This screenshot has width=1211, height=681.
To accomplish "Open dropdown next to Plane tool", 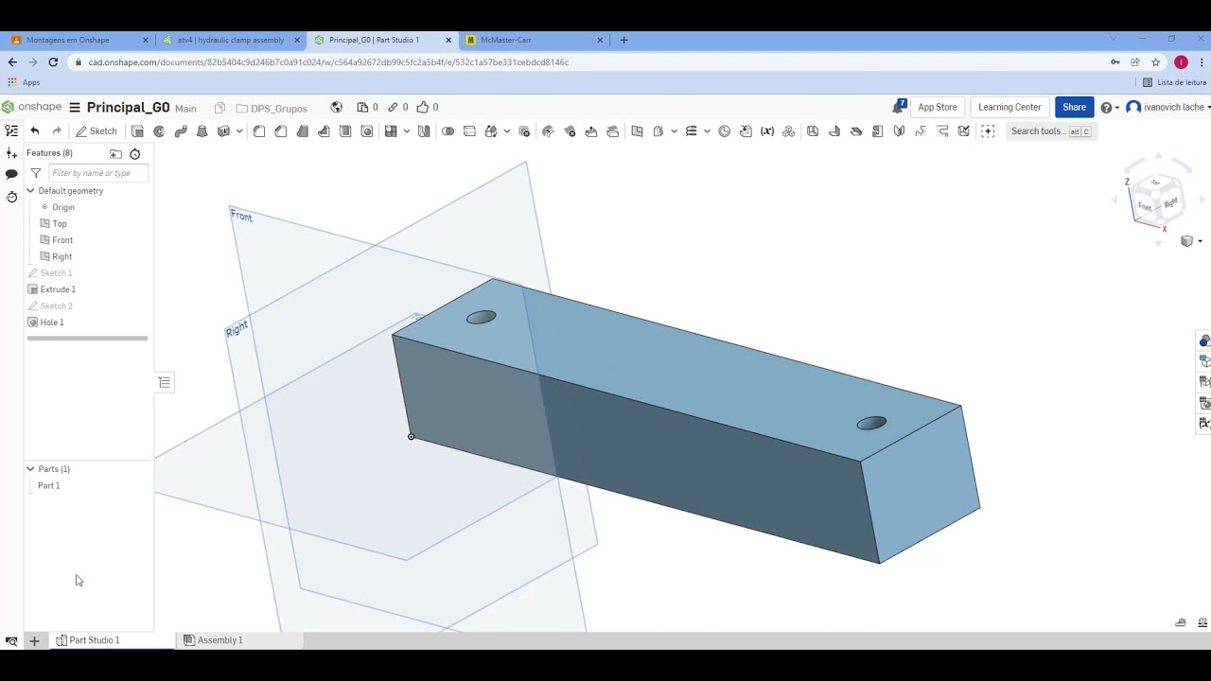I will coord(674,131).
